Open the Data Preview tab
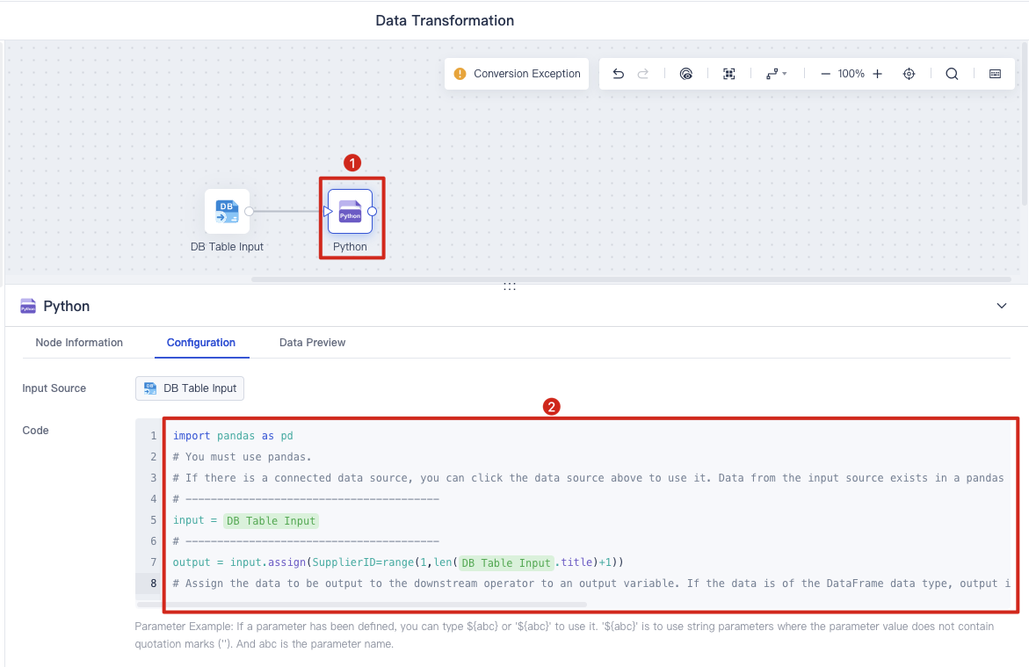The image size is (1029, 667). coord(312,343)
